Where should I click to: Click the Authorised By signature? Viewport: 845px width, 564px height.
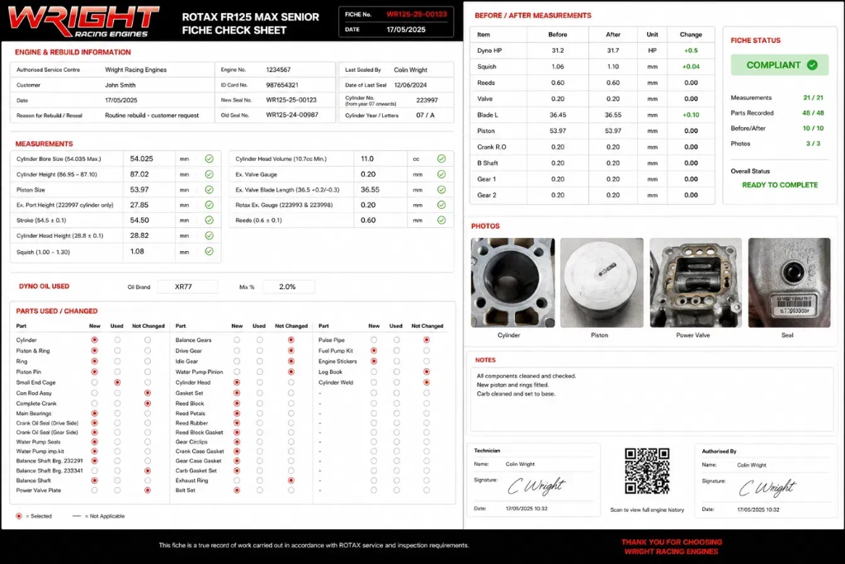(767, 487)
